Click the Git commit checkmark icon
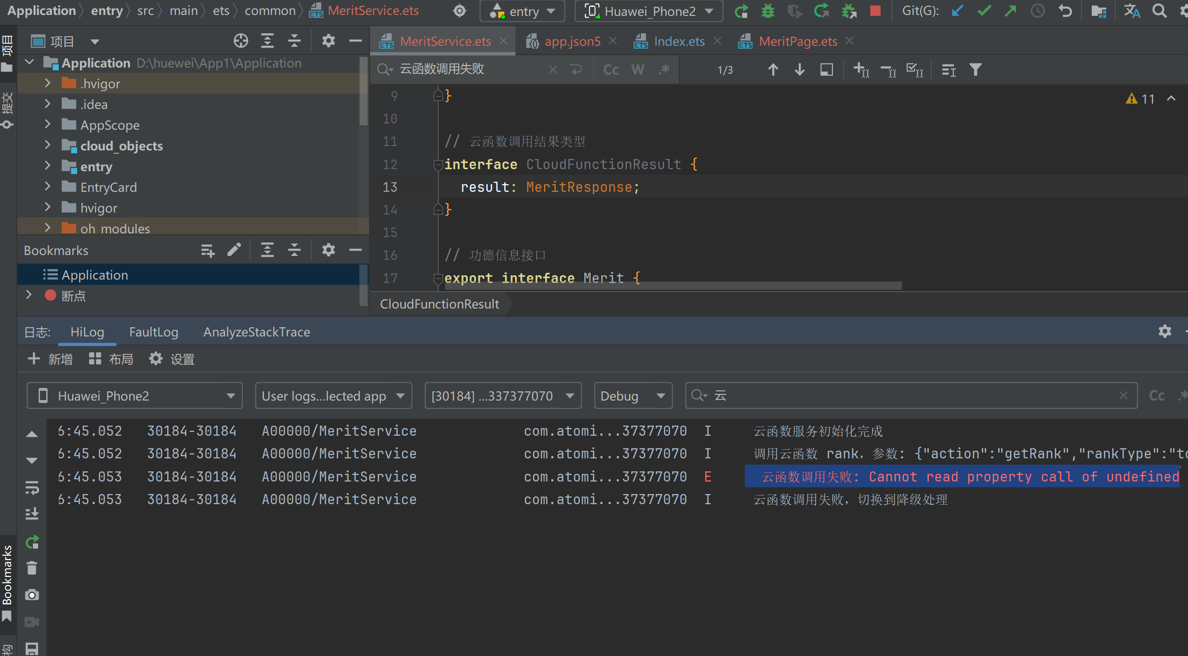Image resolution: width=1188 pixels, height=656 pixels. [x=984, y=11]
